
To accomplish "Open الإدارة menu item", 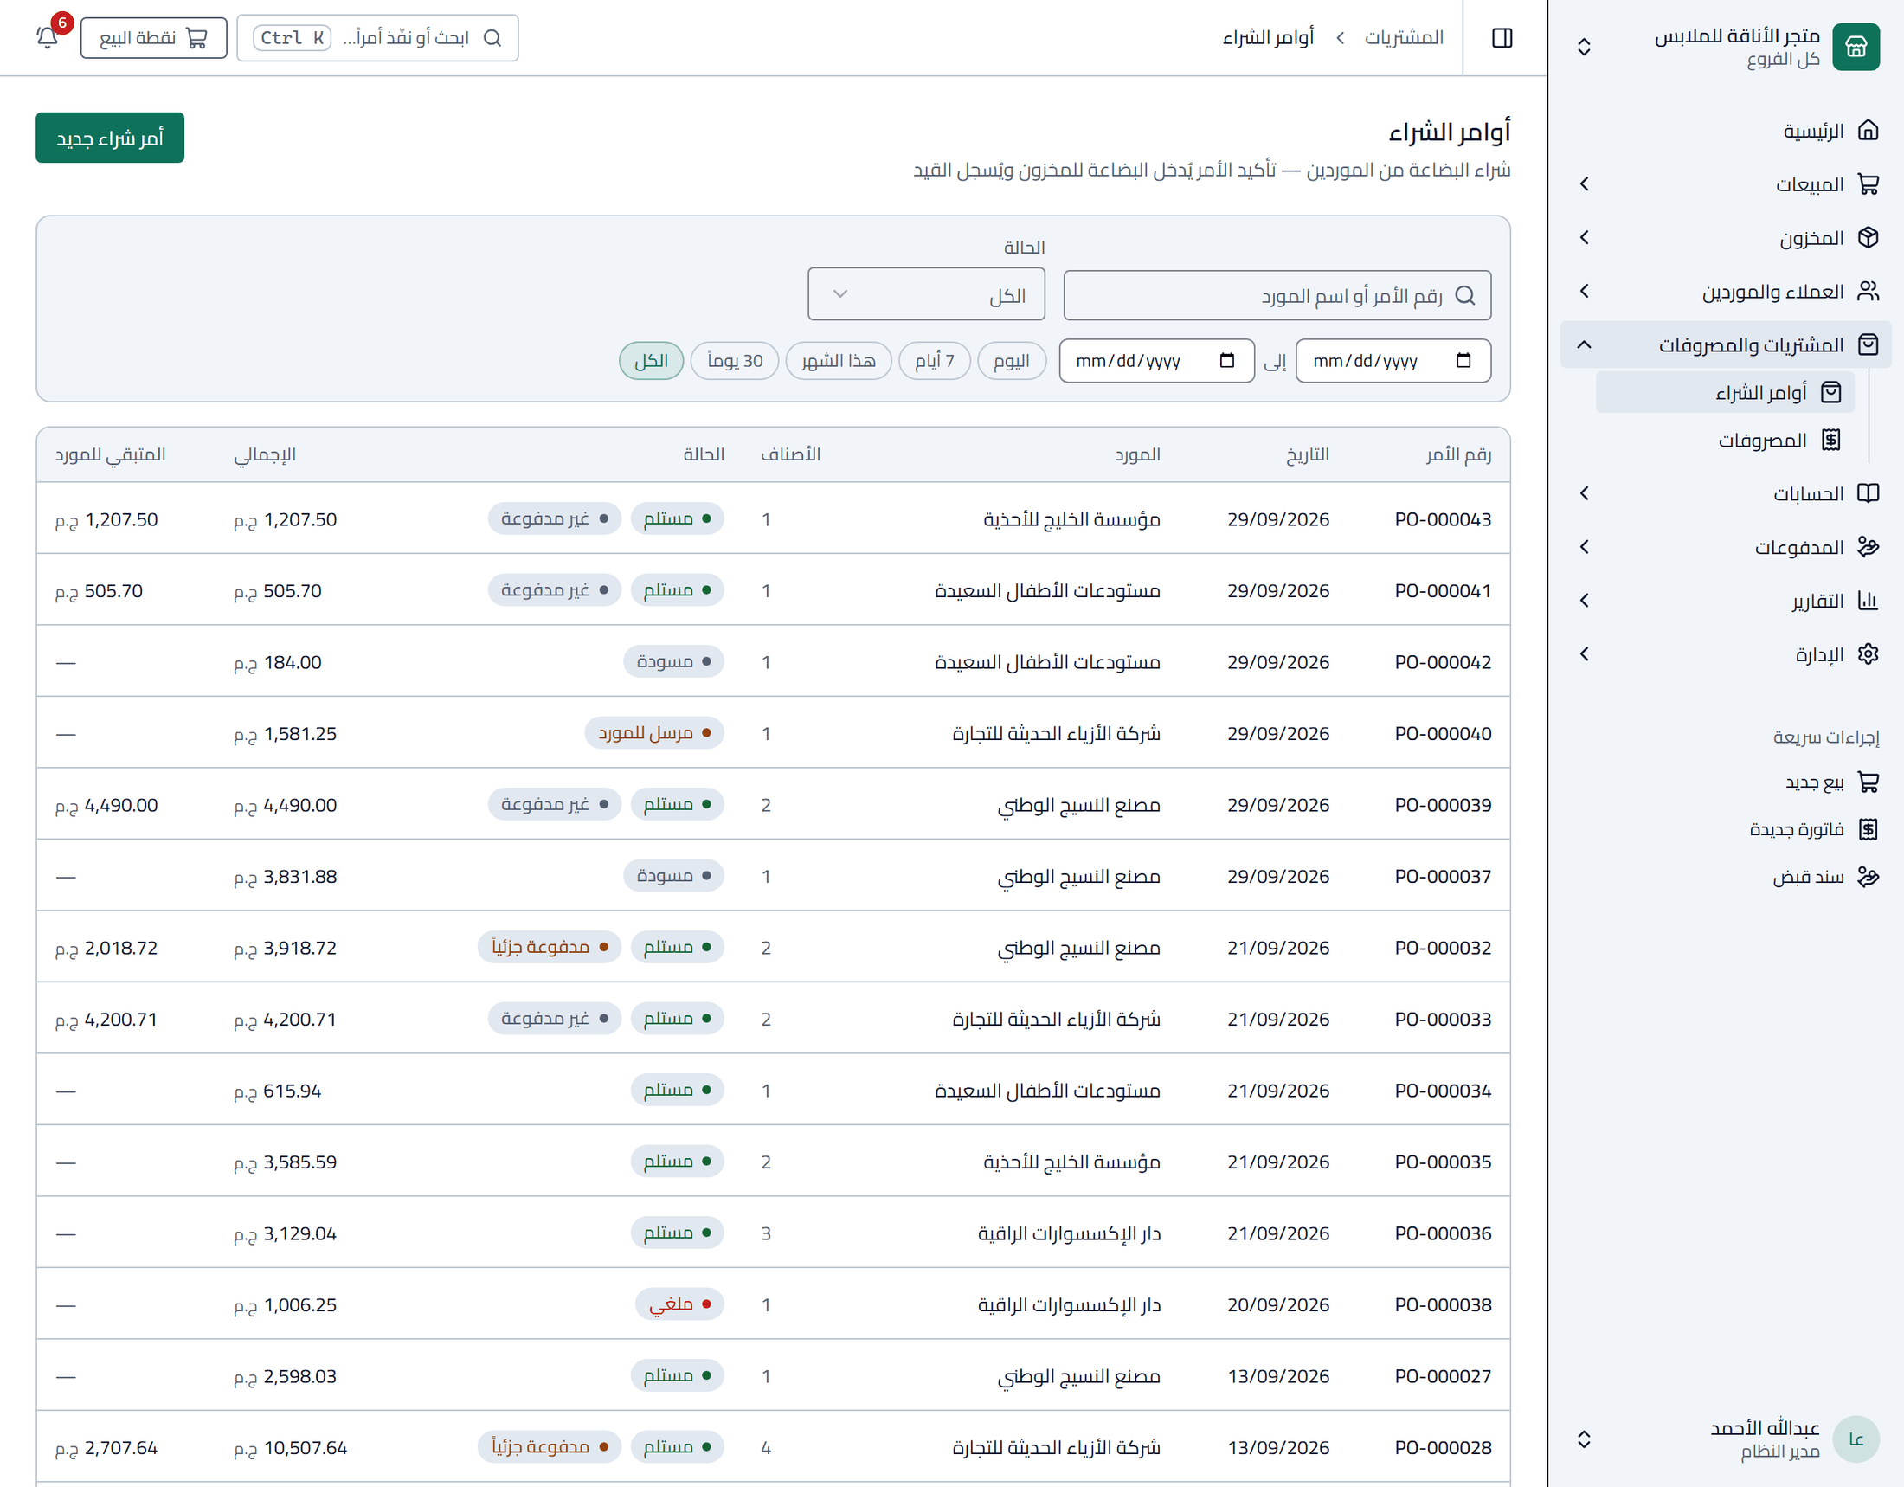I will tap(1725, 653).
